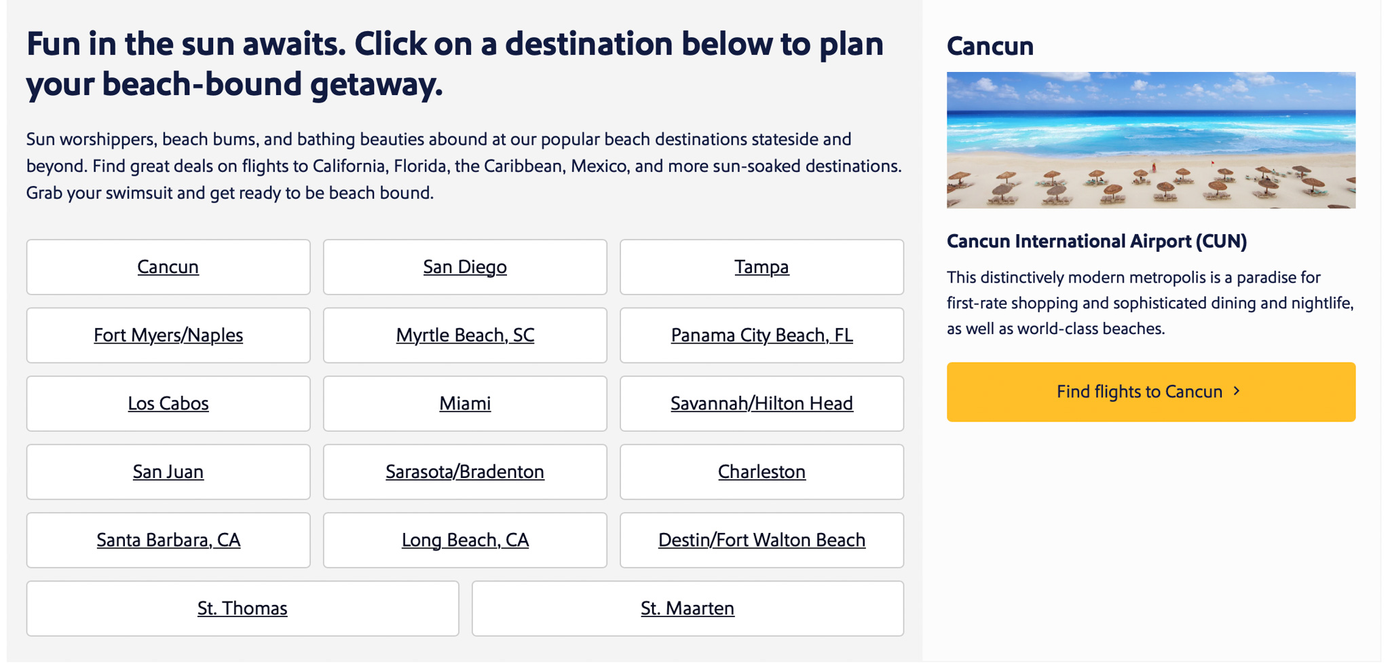Choose the Miami destination tile
The image size is (1390, 664).
(464, 403)
